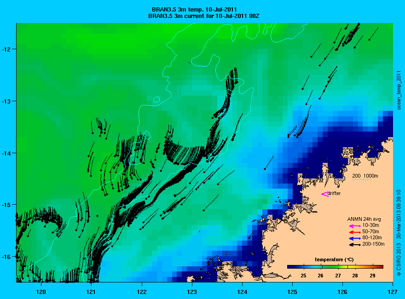Click the magenta drifter arrowhead symbol
This screenshot has width=405, height=299.
[324, 194]
